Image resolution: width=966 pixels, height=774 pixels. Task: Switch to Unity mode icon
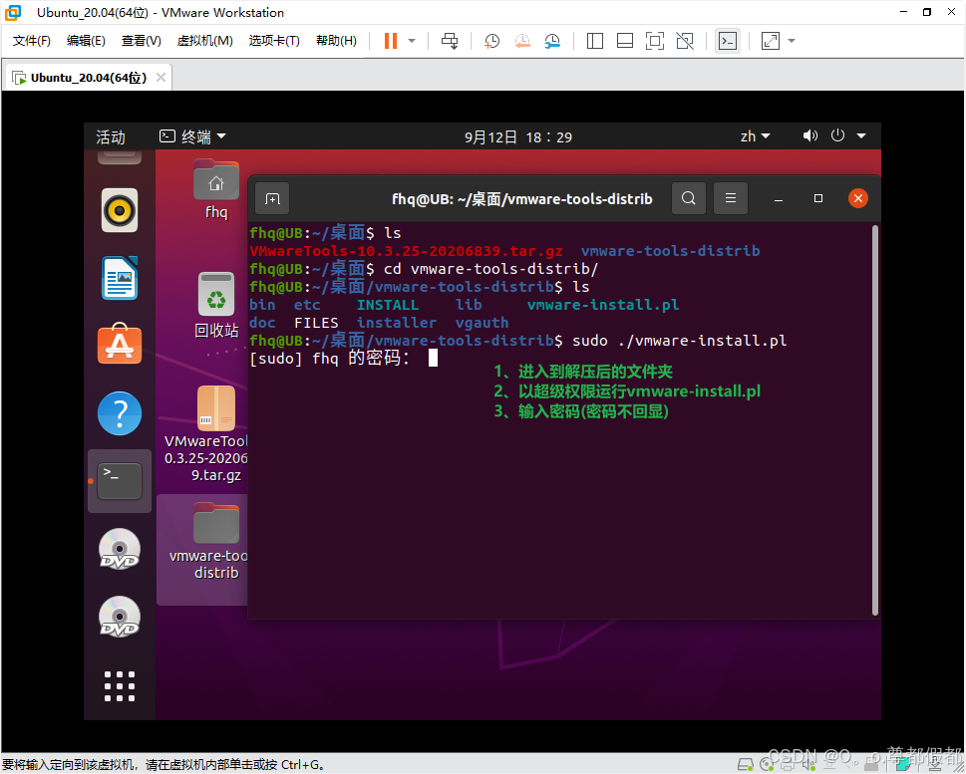(685, 41)
